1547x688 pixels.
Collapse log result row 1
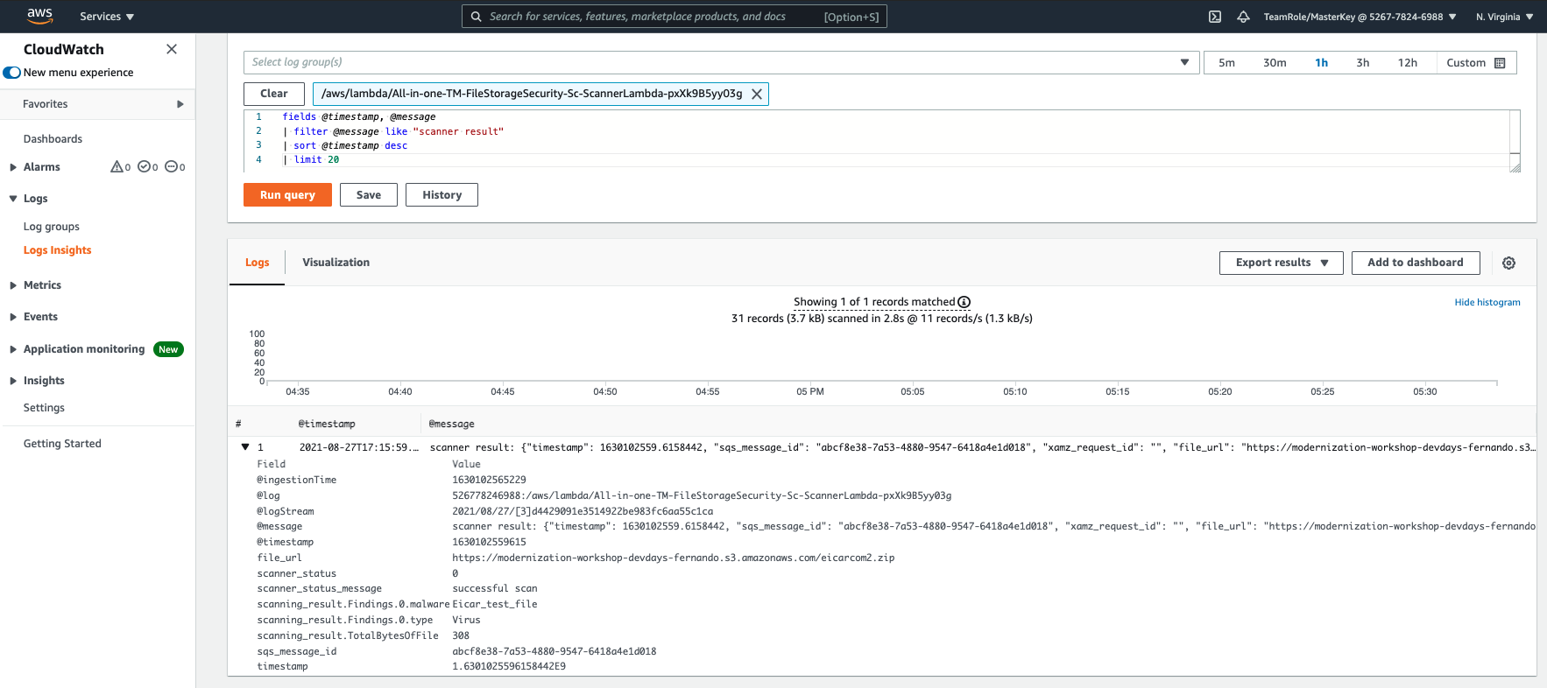click(x=245, y=447)
